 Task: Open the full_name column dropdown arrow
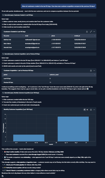point(23,36)
